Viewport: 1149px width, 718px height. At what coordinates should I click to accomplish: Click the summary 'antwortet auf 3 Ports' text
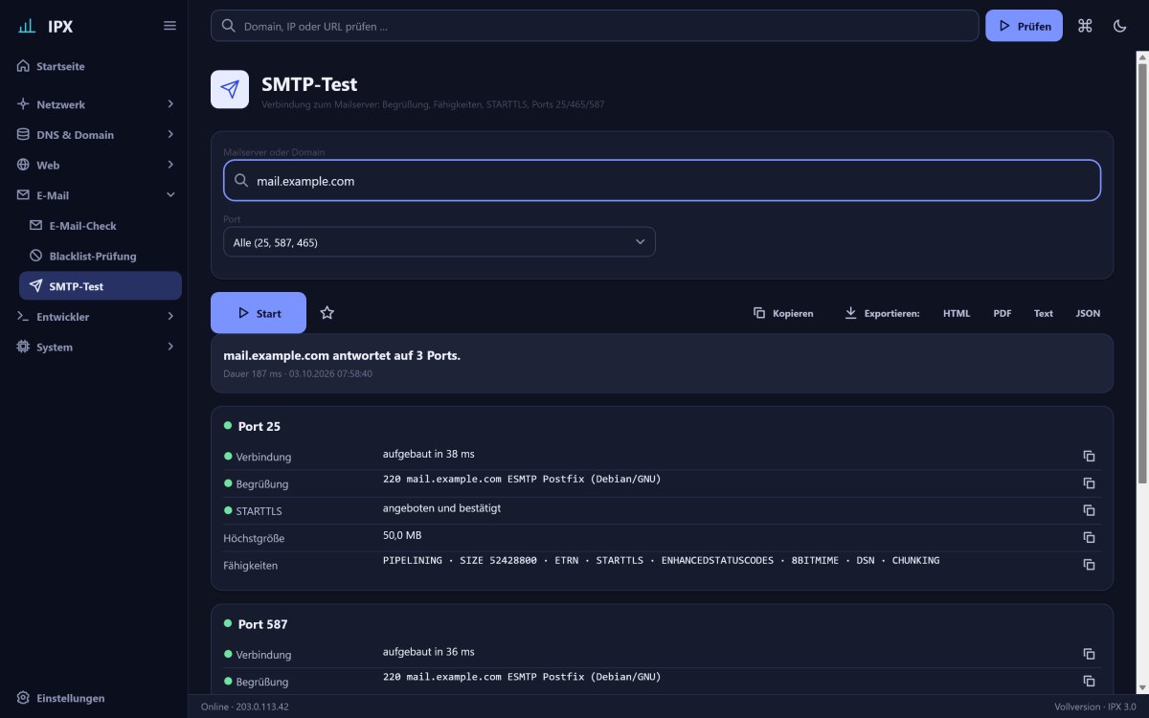click(x=342, y=355)
